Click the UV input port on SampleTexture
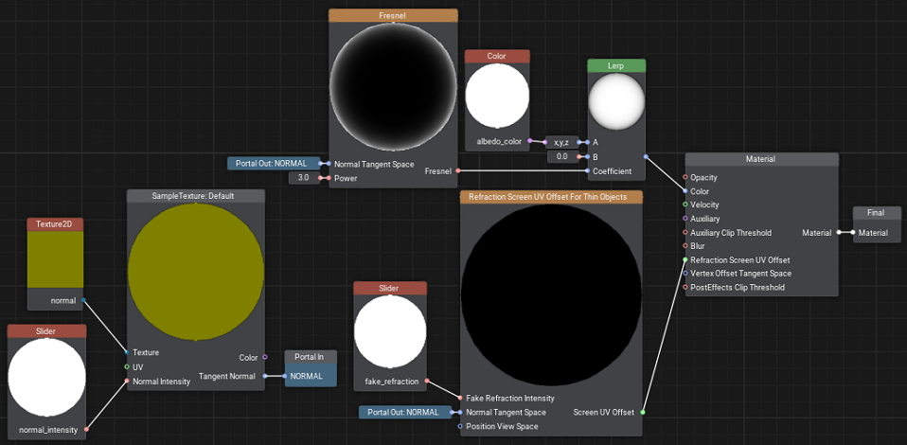Viewport: 907px width, 445px height. coord(127,366)
